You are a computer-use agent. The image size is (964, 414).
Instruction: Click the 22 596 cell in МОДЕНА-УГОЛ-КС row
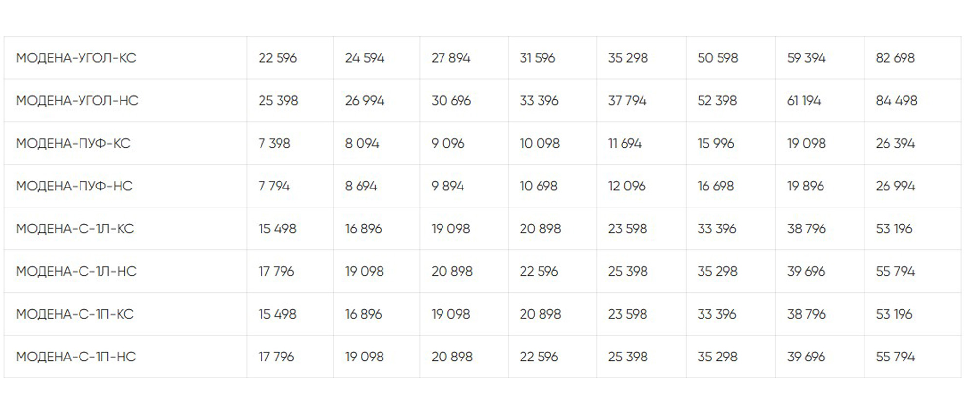coord(277,58)
